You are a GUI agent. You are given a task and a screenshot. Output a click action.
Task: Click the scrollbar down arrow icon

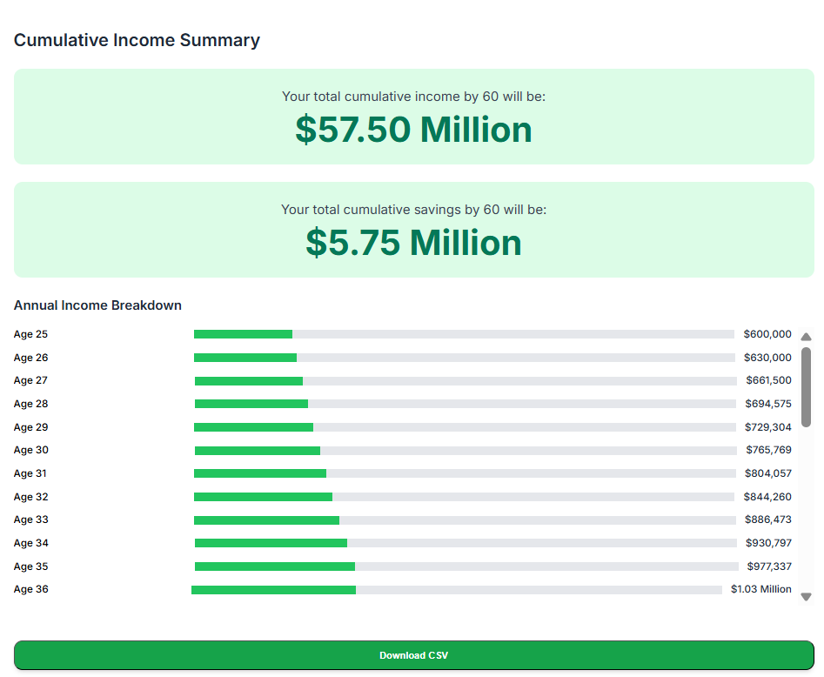(807, 595)
